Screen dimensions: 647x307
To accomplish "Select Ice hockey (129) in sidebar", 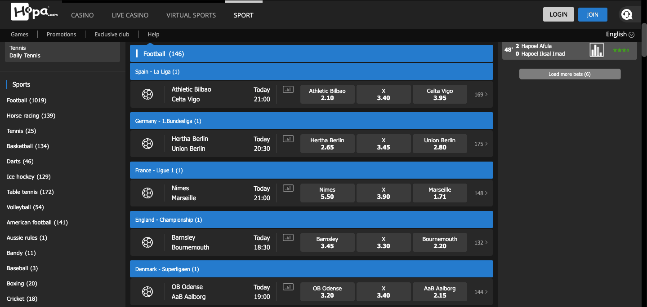I will 29,177.
